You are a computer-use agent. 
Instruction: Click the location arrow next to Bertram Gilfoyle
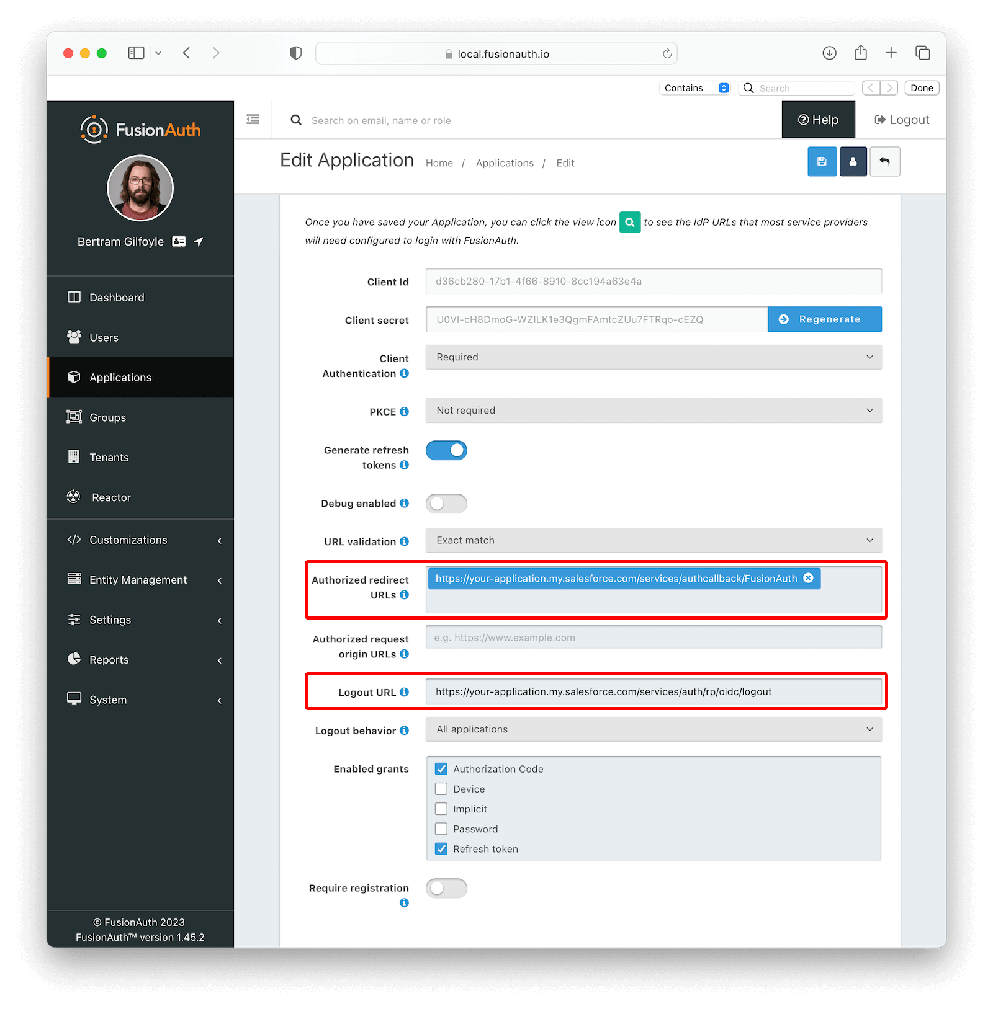point(199,242)
